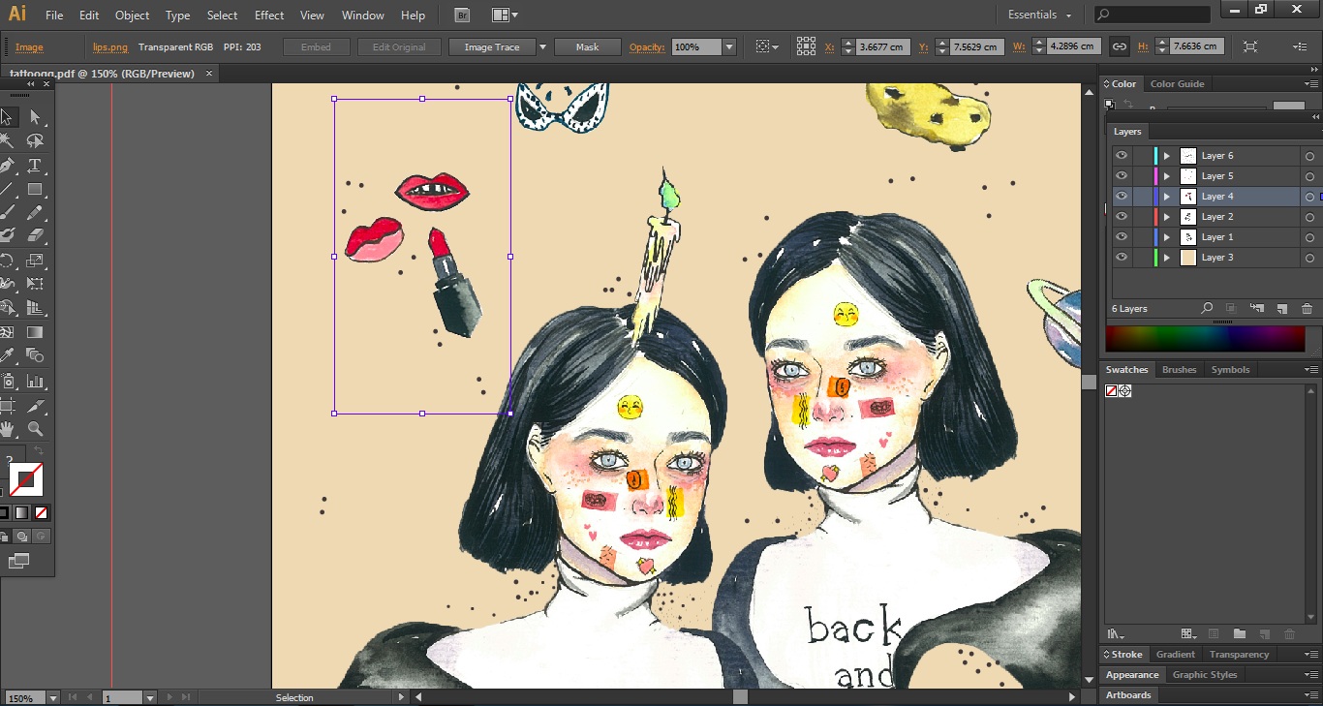The height and width of the screenshot is (706, 1323).
Task: Open the Effect menu
Action: click(269, 15)
